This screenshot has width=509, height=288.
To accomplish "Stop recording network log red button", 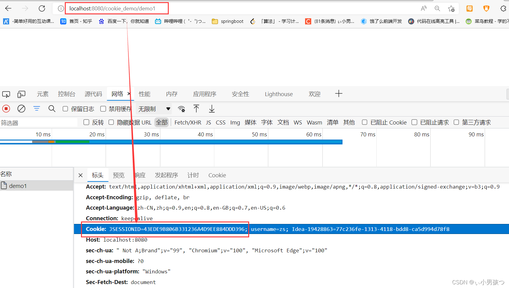I will coord(6,109).
